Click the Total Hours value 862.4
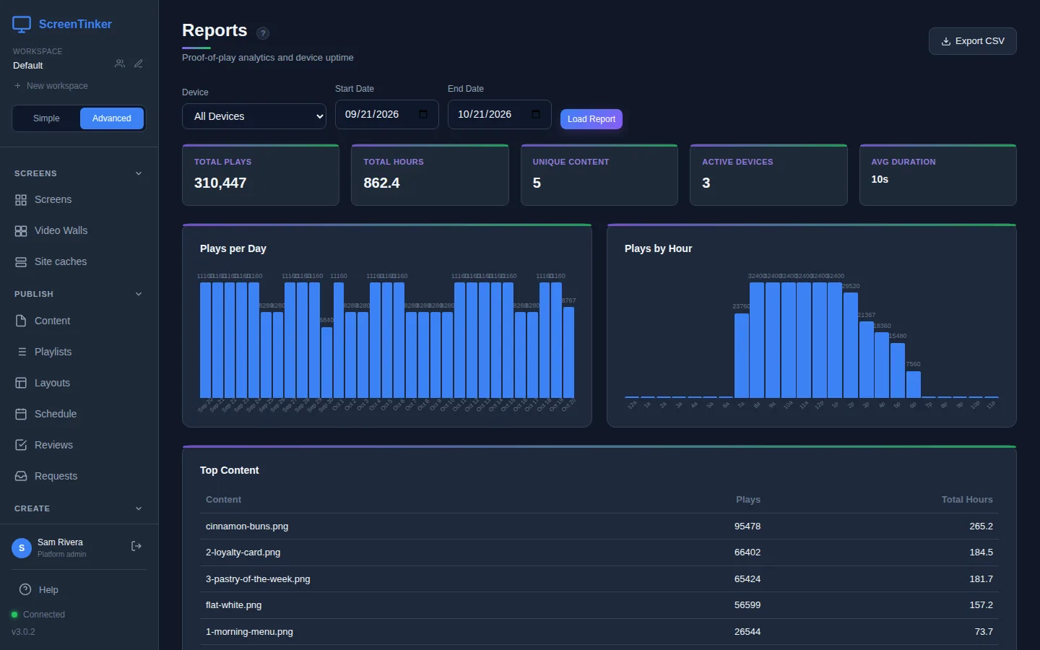Screen dimensions: 1040x650 [x=381, y=183]
